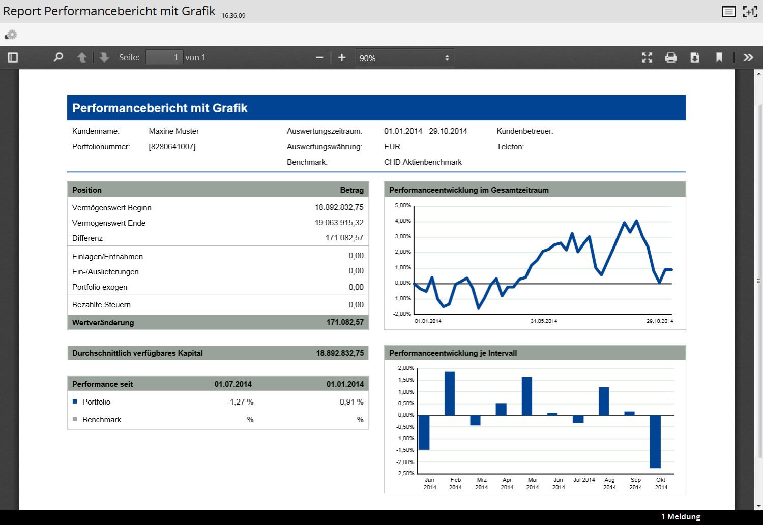Print the performance report
The height and width of the screenshot is (525, 763).
(x=671, y=57)
